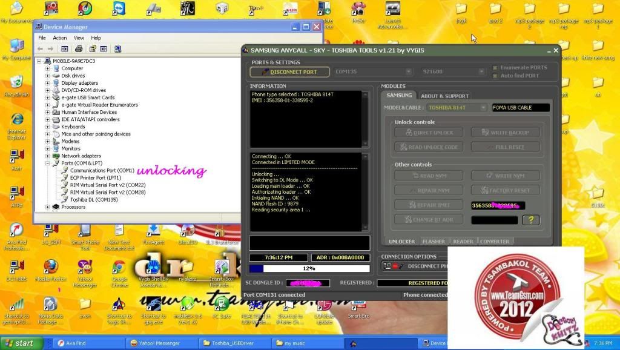Open the Google Chrome desktop icon
The width and height of the screenshot is (620, 350).
pyautogui.click(x=119, y=267)
